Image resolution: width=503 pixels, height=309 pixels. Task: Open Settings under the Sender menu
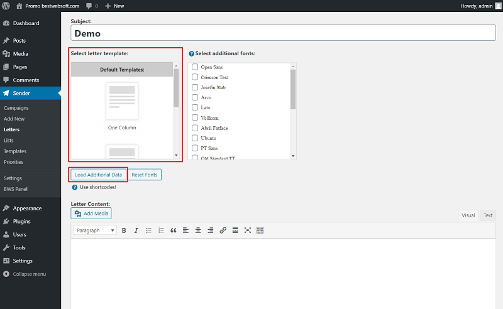point(13,178)
